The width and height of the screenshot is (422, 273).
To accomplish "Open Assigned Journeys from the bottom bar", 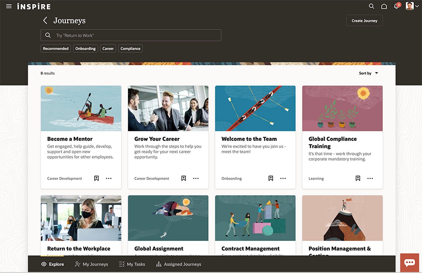I will pos(178,264).
